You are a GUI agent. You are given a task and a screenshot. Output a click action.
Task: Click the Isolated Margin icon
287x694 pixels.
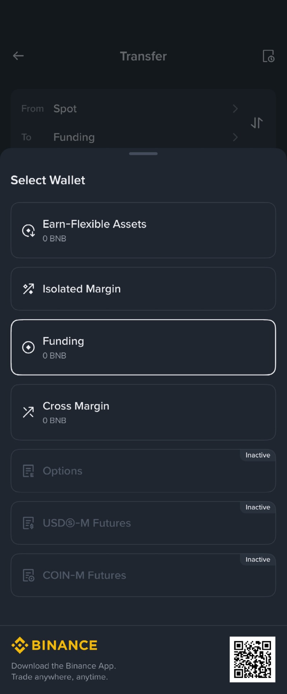pos(28,289)
